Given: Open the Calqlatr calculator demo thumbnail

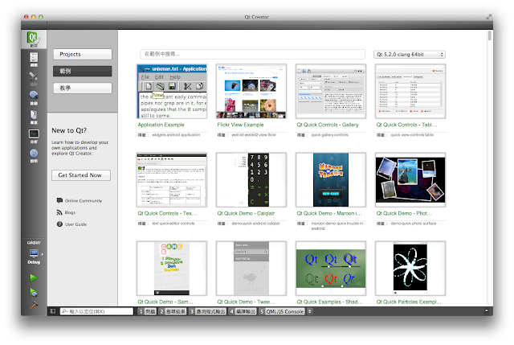Looking at the screenshot, I should click(251, 180).
